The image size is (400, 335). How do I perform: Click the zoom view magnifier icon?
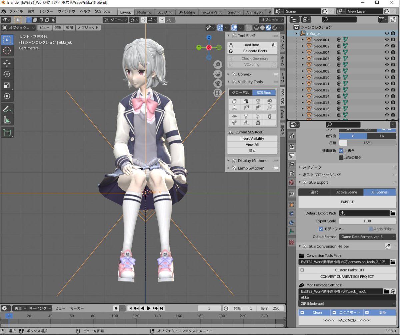tap(218, 65)
